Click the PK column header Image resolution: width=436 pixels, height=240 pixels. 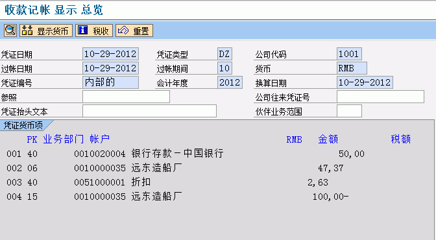point(32,139)
